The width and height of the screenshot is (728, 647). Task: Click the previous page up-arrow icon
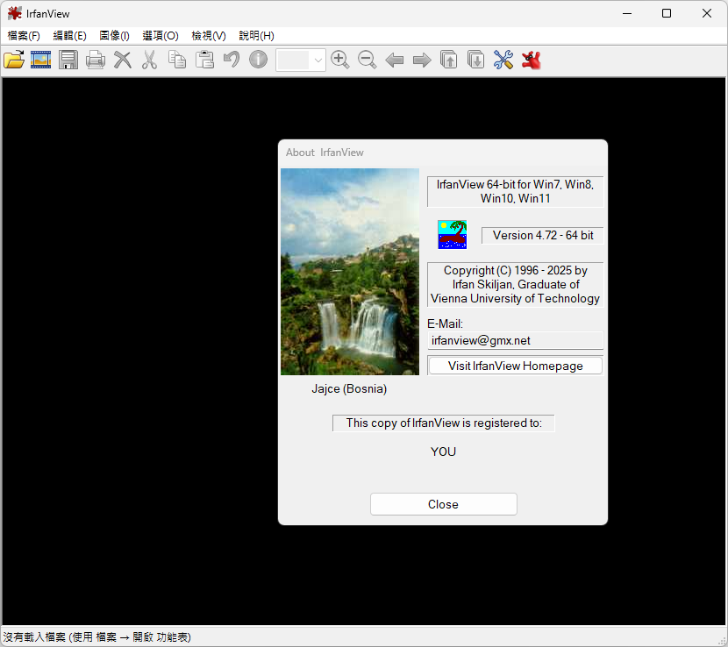click(x=449, y=60)
